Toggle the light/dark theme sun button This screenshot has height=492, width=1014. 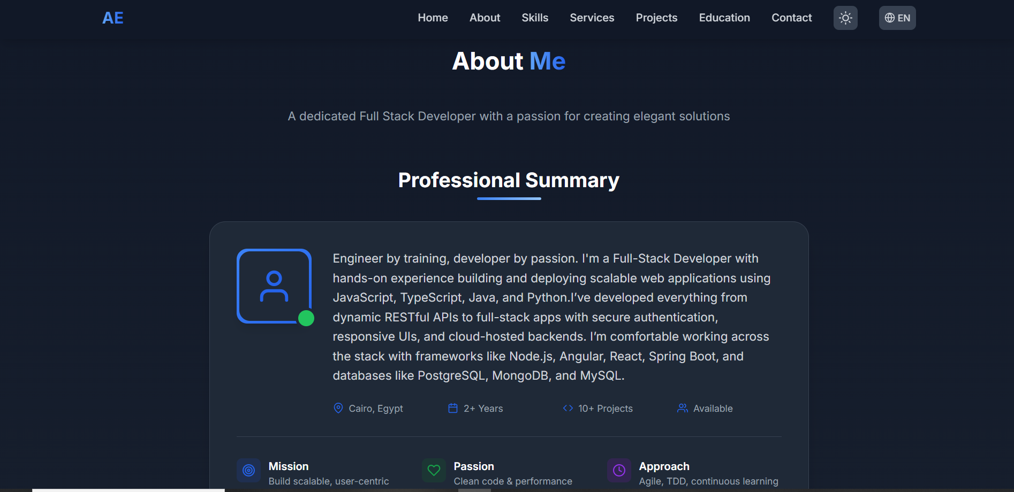[x=845, y=18]
